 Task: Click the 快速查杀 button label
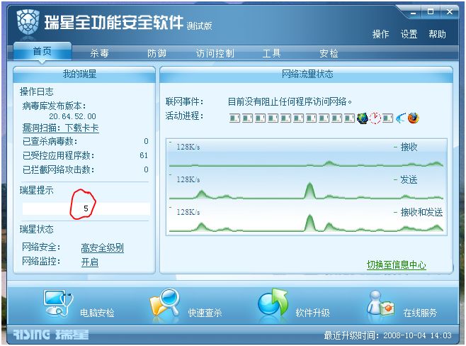coord(205,313)
